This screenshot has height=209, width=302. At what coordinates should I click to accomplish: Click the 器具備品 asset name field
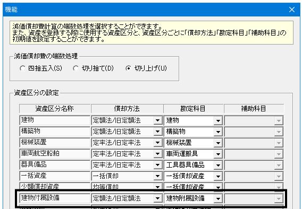[55, 165]
